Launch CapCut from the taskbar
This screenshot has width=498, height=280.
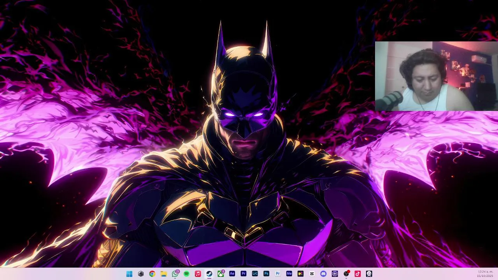pyautogui.click(x=312, y=274)
